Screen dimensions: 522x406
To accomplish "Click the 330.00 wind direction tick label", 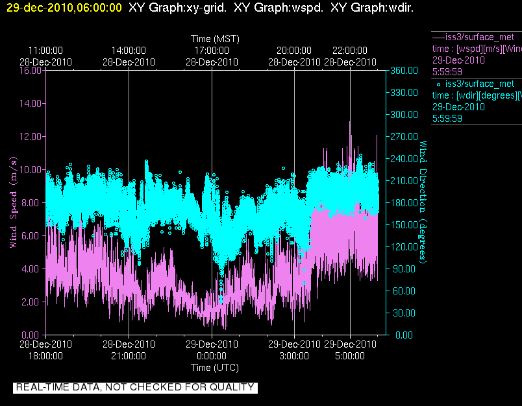I will point(404,93).
